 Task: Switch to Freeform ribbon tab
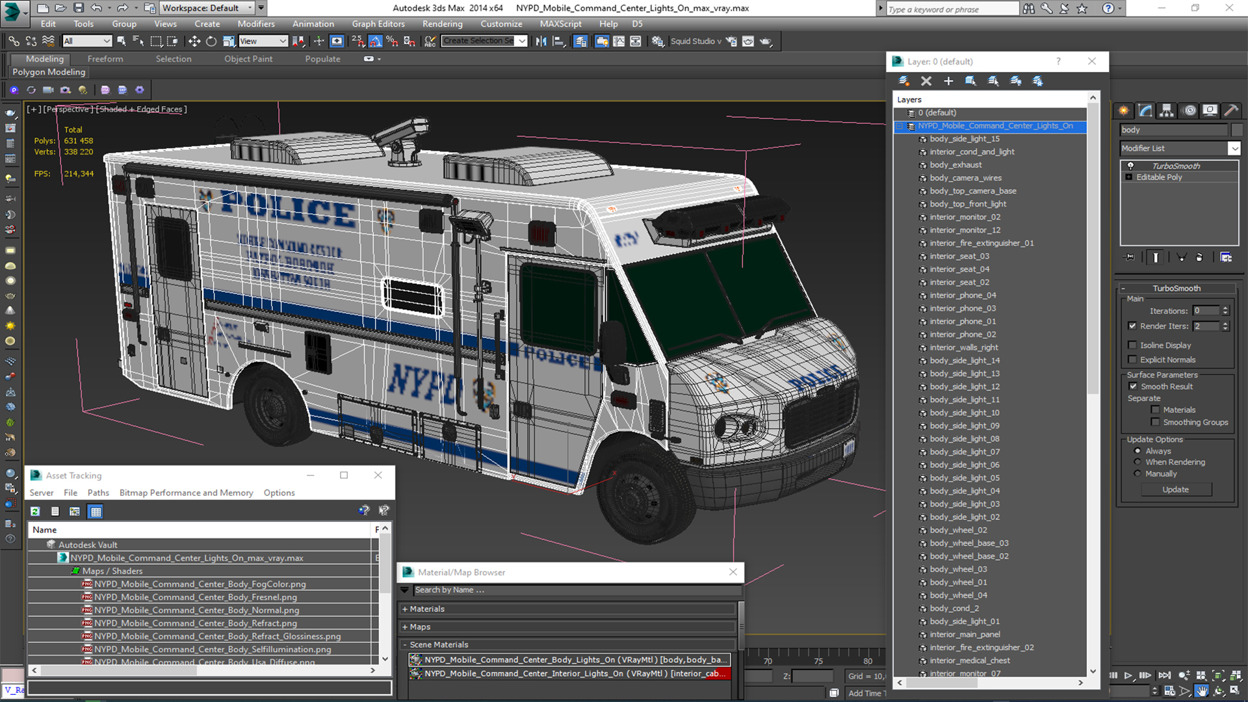tap(105, 58)
